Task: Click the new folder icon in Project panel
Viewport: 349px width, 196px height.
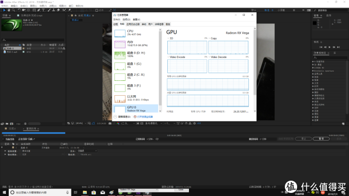Action: (x=7, y=124)
